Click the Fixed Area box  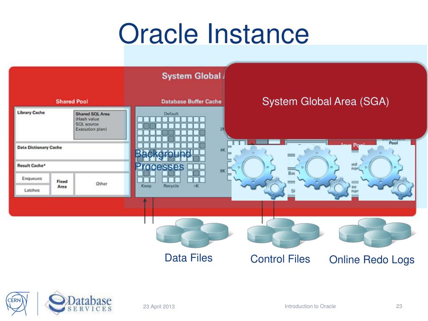click(62, 184)
